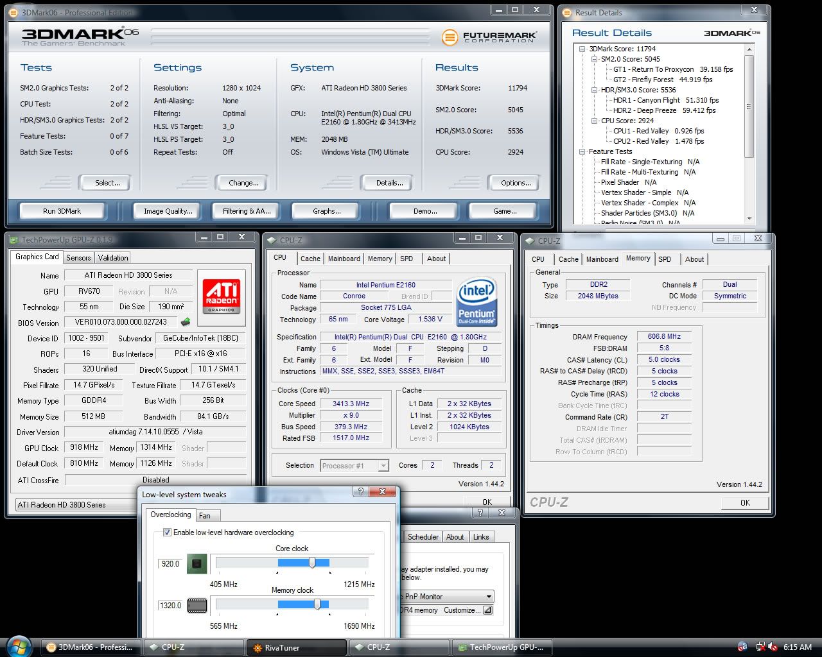Open the Windows Start orb
The image size is (822, 657).
coord(19,646)
